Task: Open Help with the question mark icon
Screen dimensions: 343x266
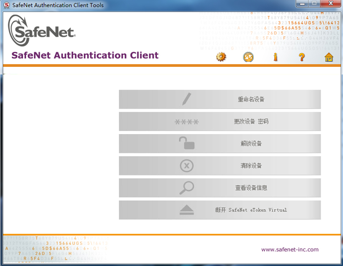Action: [302, 57]
